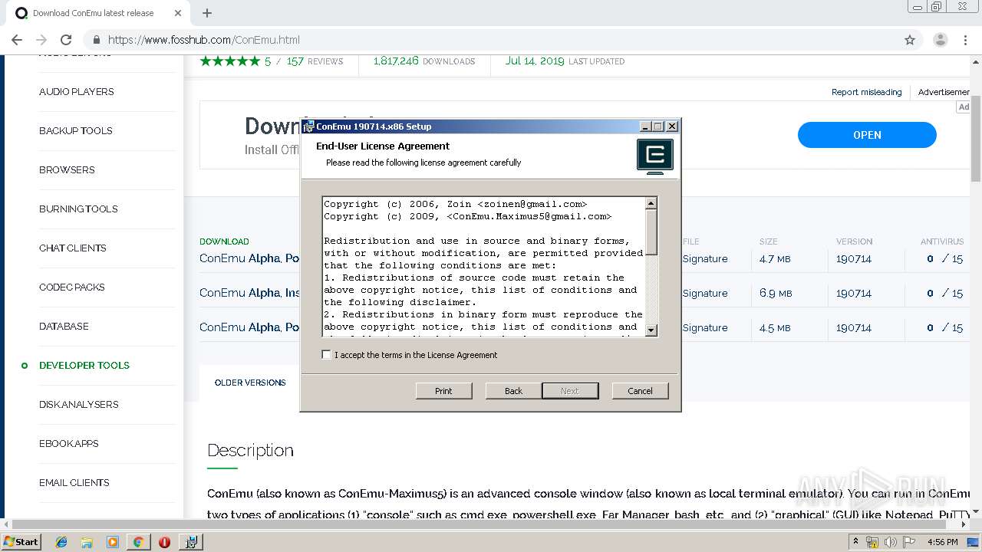Screen dimensions: 982x552
Task: Open the media player taskbar icon
Action: (113, 542)
